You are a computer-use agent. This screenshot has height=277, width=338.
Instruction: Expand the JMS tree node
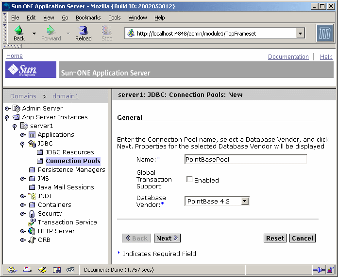pos(23,179)
